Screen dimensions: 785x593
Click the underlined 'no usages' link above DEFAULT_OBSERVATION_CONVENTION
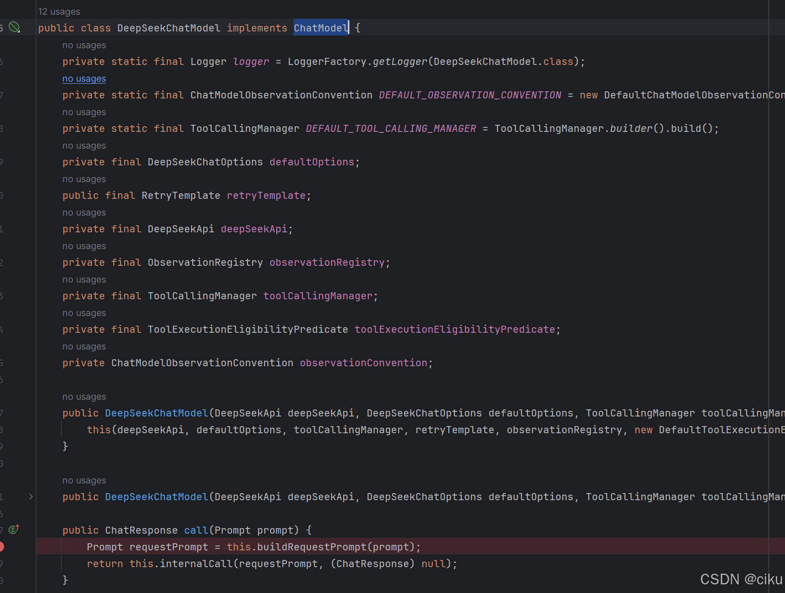pyautogui.click(x=84, y=79)
